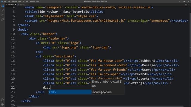Open the Extensions view icon

2,20
